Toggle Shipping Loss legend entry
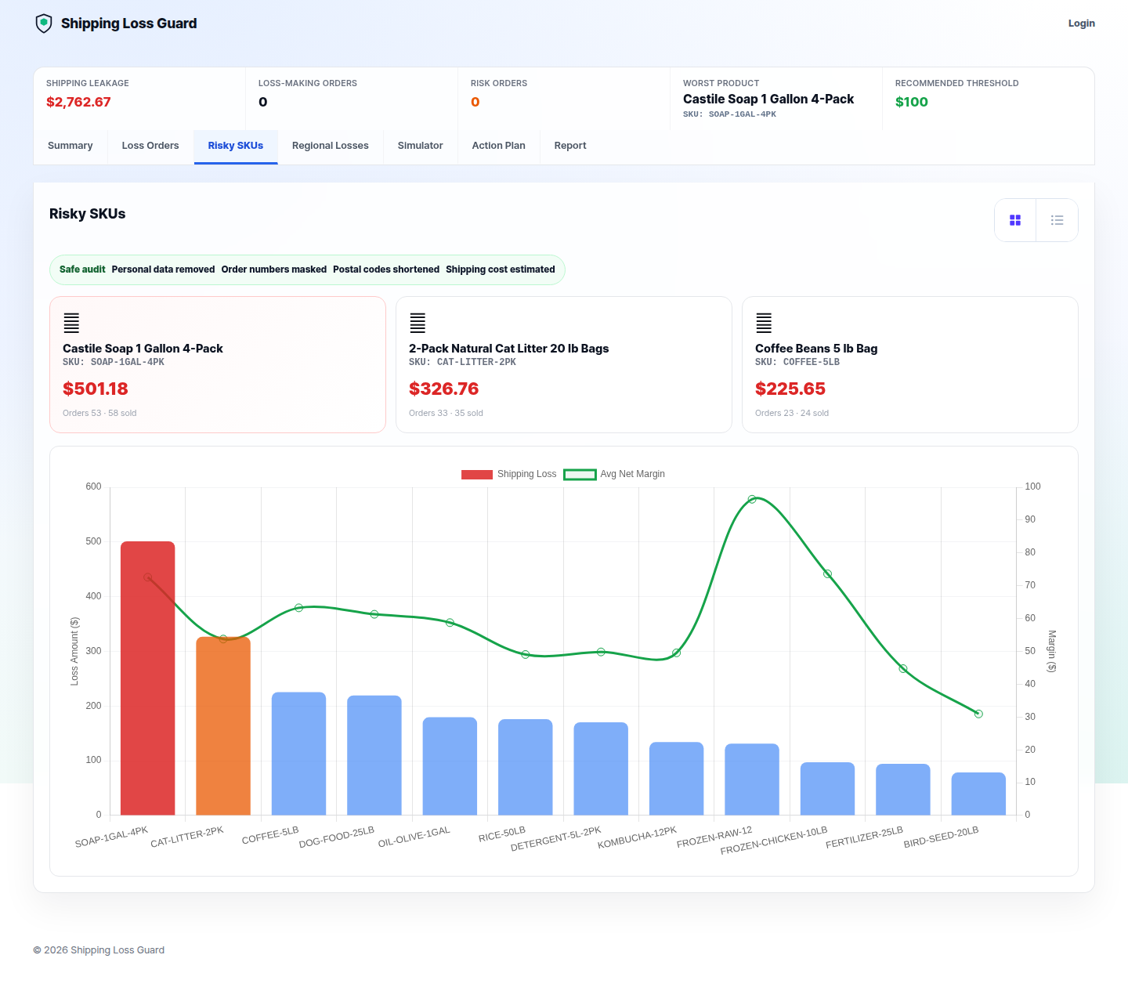Viewport: 1128px width, 991px height. [x=508, y=474]
